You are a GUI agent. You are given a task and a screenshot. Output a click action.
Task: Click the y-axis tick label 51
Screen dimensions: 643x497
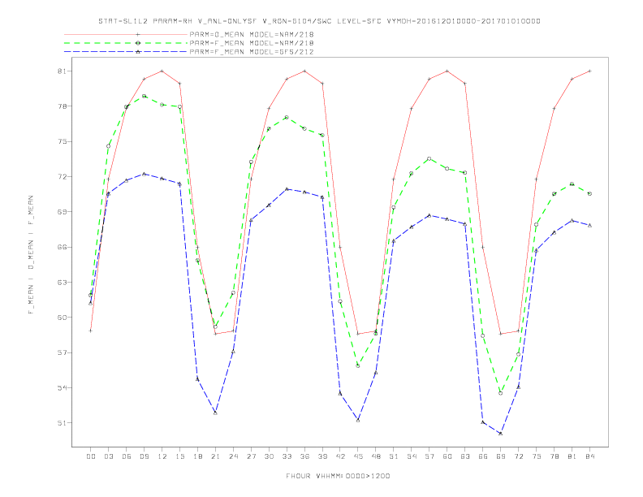[62, 423]
